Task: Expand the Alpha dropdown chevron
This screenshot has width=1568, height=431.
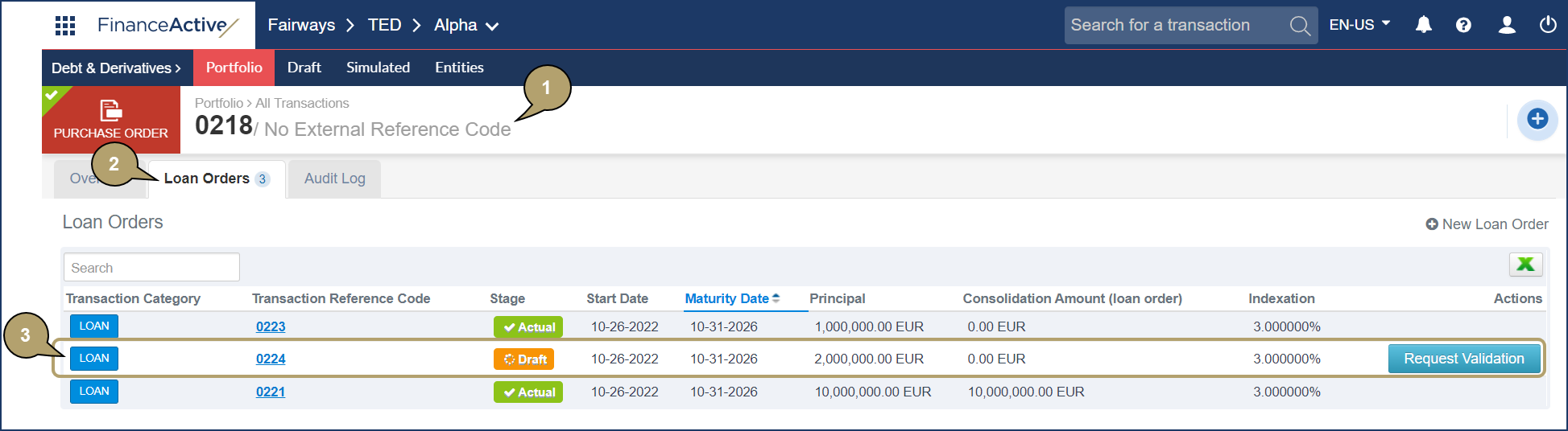Action: pos(492,27)
